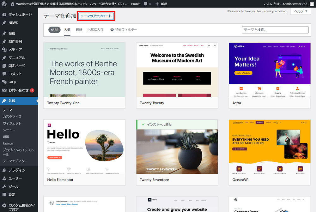Click the メディア media icon in sidebar
This screenshot has height=212, width=316.
(x=4, y=50)
